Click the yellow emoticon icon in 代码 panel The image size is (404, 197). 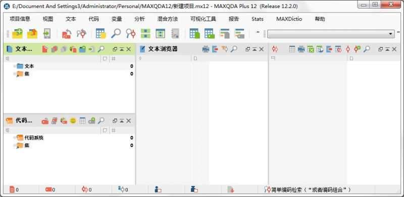click(x=73, y=121)
